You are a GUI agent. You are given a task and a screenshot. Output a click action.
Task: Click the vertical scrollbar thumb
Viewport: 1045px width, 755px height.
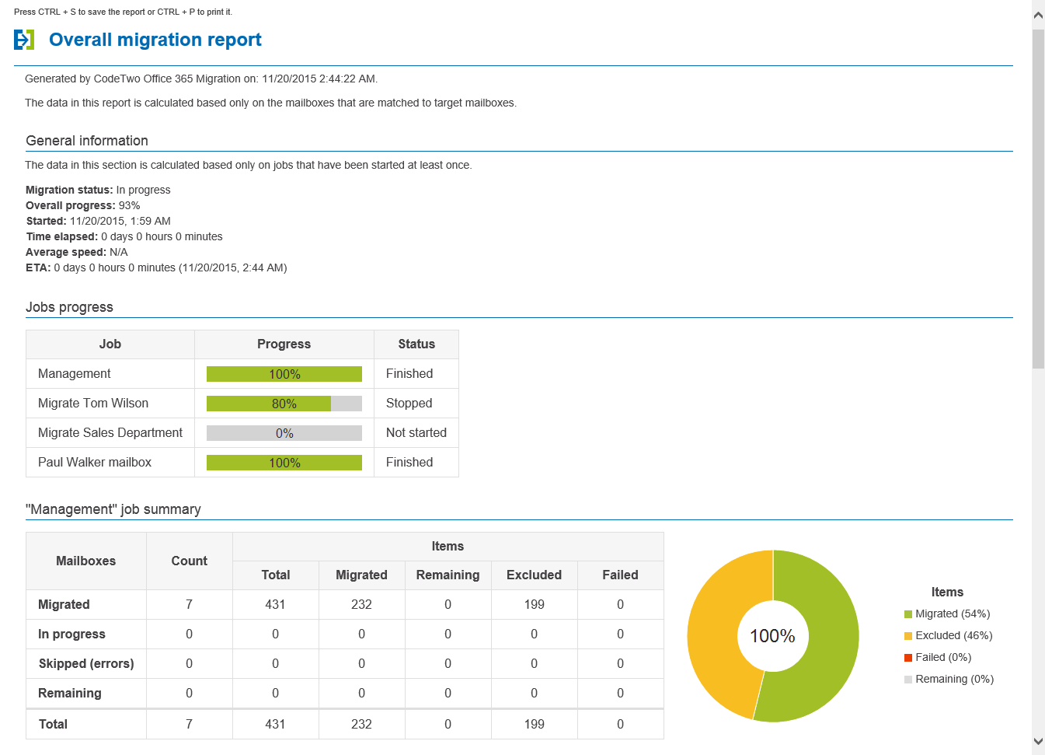[x=1038, y=198]
